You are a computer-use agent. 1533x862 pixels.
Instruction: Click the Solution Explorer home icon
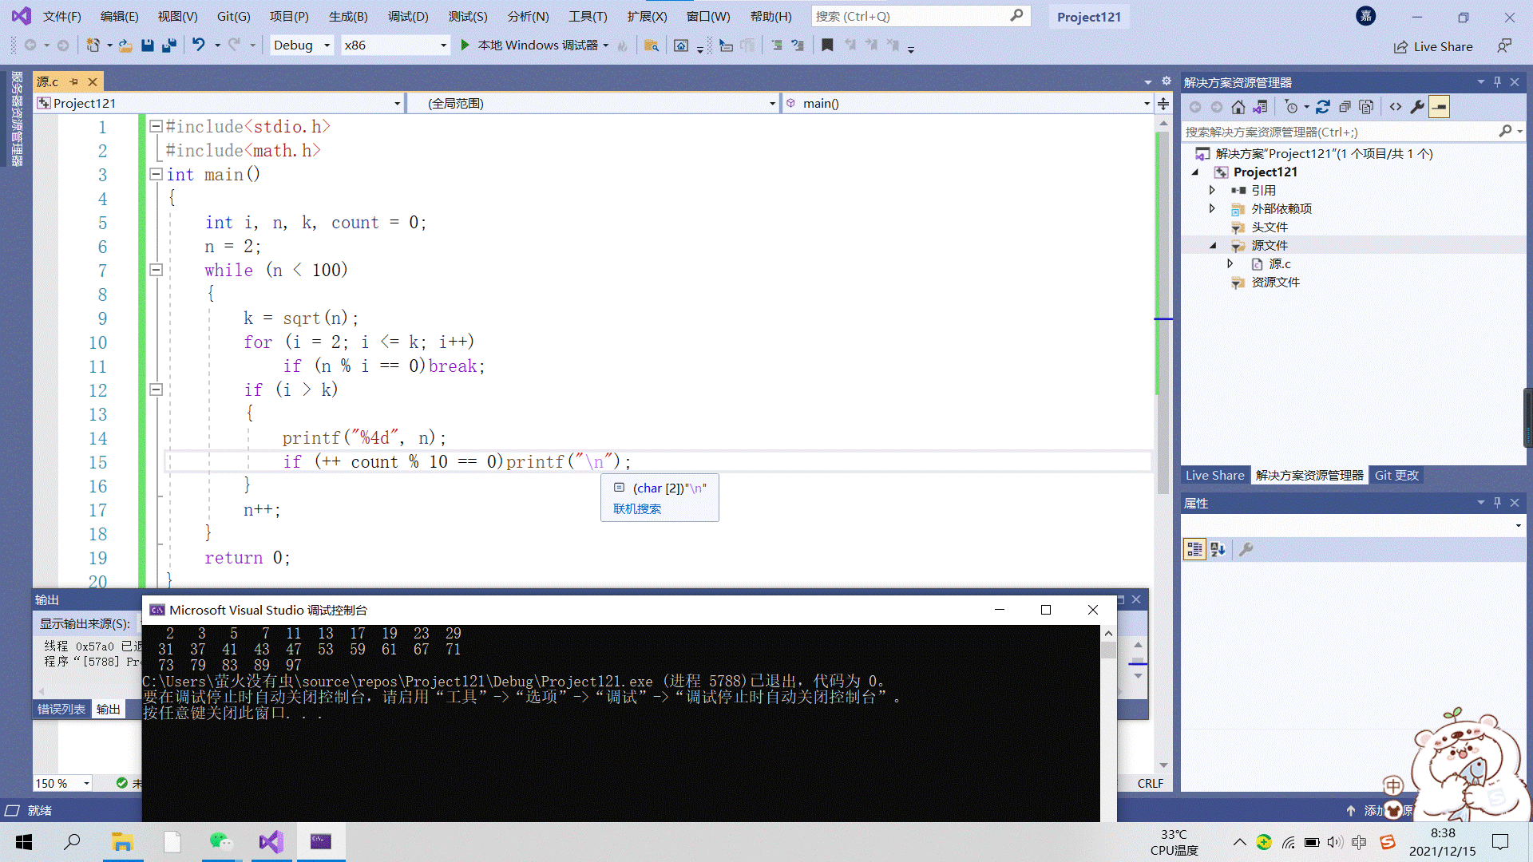tap(1238, 107)
